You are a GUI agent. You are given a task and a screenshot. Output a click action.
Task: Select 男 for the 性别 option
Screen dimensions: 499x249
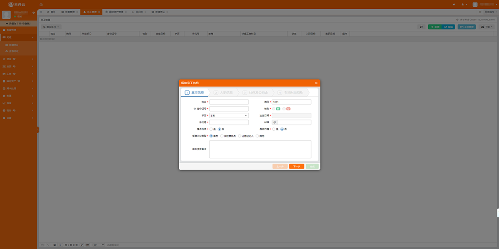[274, 109]
